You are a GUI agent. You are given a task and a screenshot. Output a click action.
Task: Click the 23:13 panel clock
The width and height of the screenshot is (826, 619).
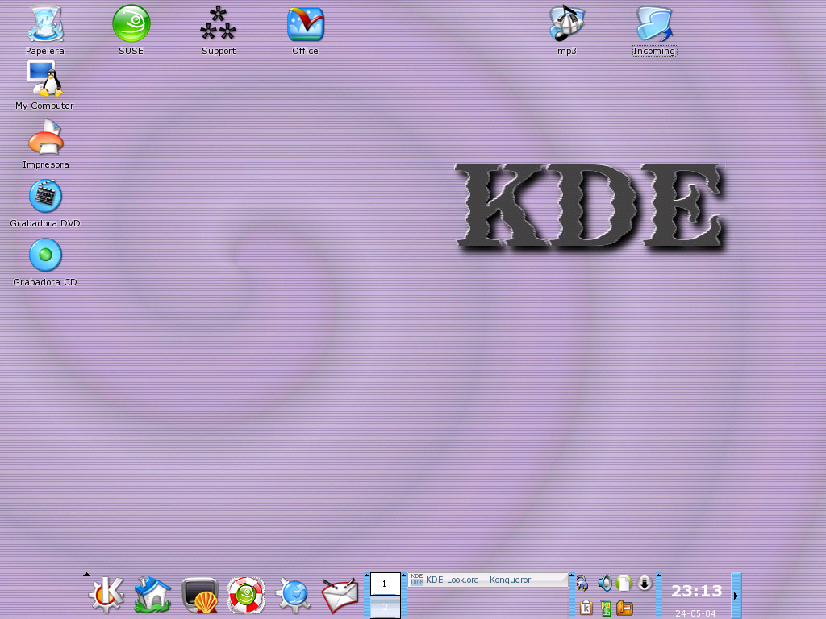696,591
